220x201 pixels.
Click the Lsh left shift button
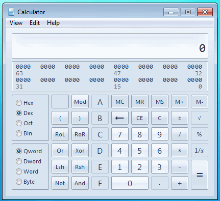[x=60, y=167]
